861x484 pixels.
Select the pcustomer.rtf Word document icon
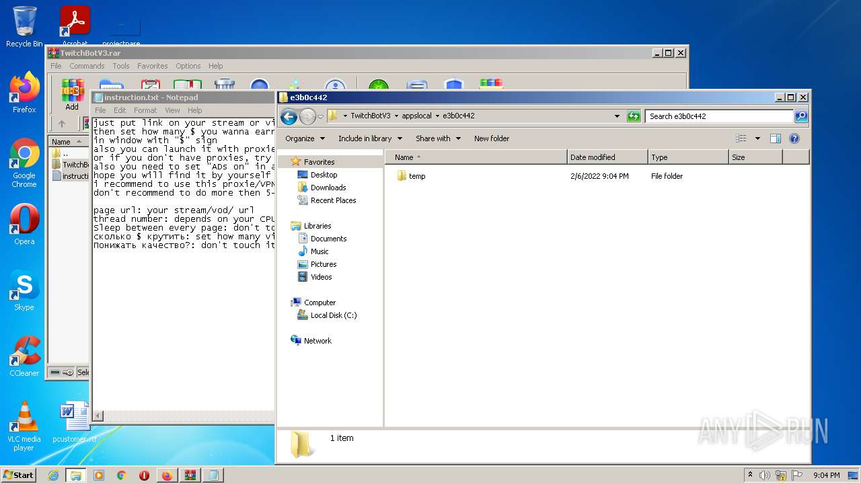(75, 422)
